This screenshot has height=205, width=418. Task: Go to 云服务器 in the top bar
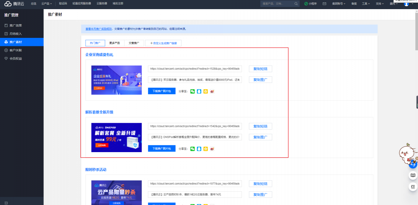(x=102, y=4)
